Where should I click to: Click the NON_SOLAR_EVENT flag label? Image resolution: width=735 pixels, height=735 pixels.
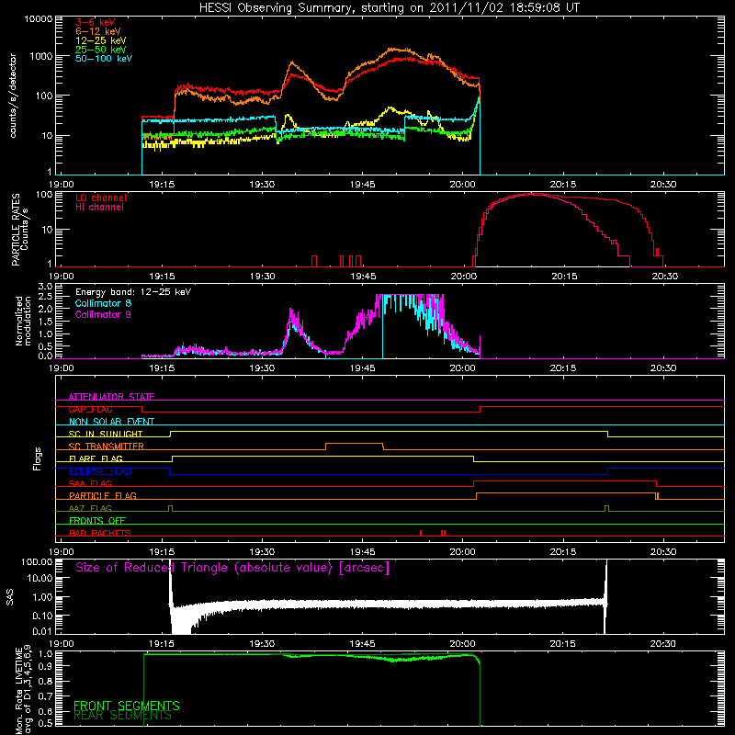111,422
